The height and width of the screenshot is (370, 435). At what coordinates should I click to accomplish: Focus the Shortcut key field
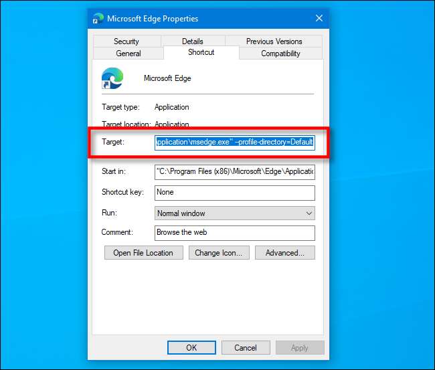coord(235,193)
